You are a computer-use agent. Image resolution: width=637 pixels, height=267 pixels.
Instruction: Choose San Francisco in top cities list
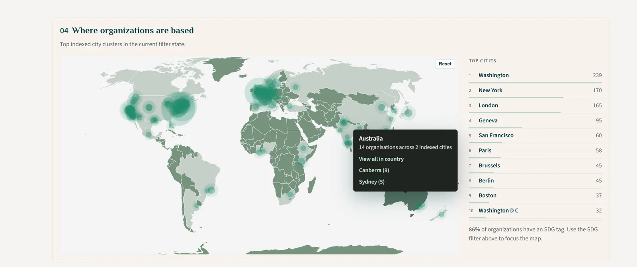[535, 135]
